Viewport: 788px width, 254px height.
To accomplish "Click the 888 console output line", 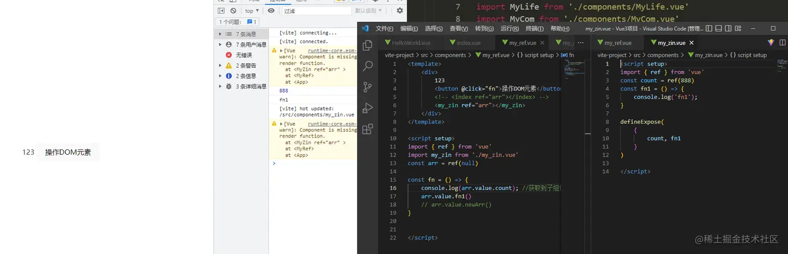I will tap(313, 91).
